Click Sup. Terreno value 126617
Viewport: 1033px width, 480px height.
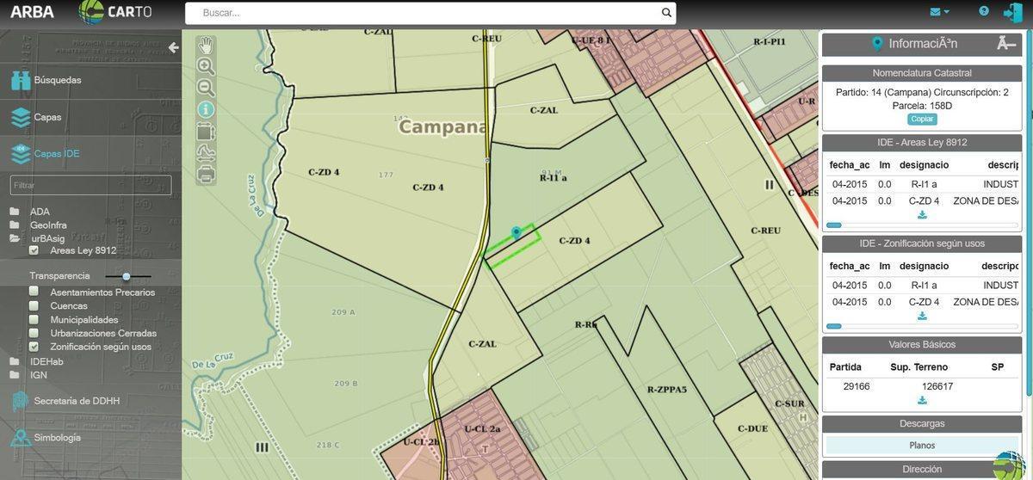click(x=937, y=387)
